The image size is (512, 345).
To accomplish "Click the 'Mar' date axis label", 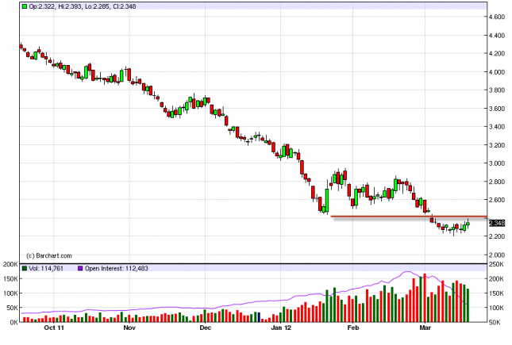I will point(425,328).
